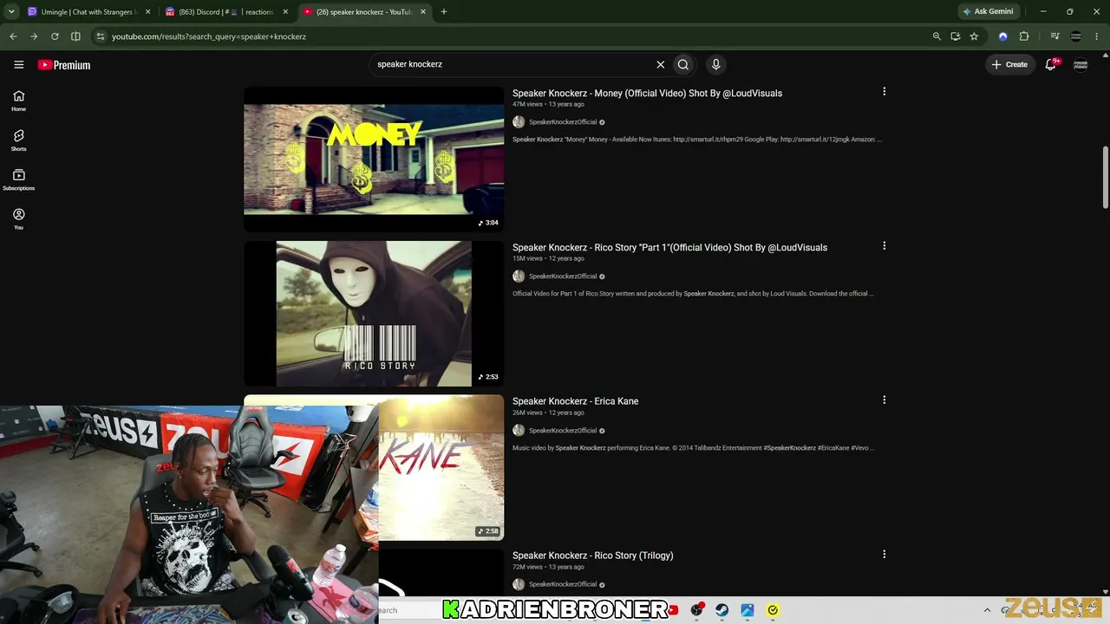Open OBS Studio from the taskbar
This screenshot has height=624, width=1110.
click(696, 610)
